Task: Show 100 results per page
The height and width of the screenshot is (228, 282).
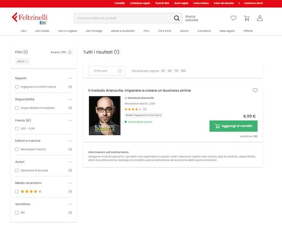Action: click(x=183, y=71)
